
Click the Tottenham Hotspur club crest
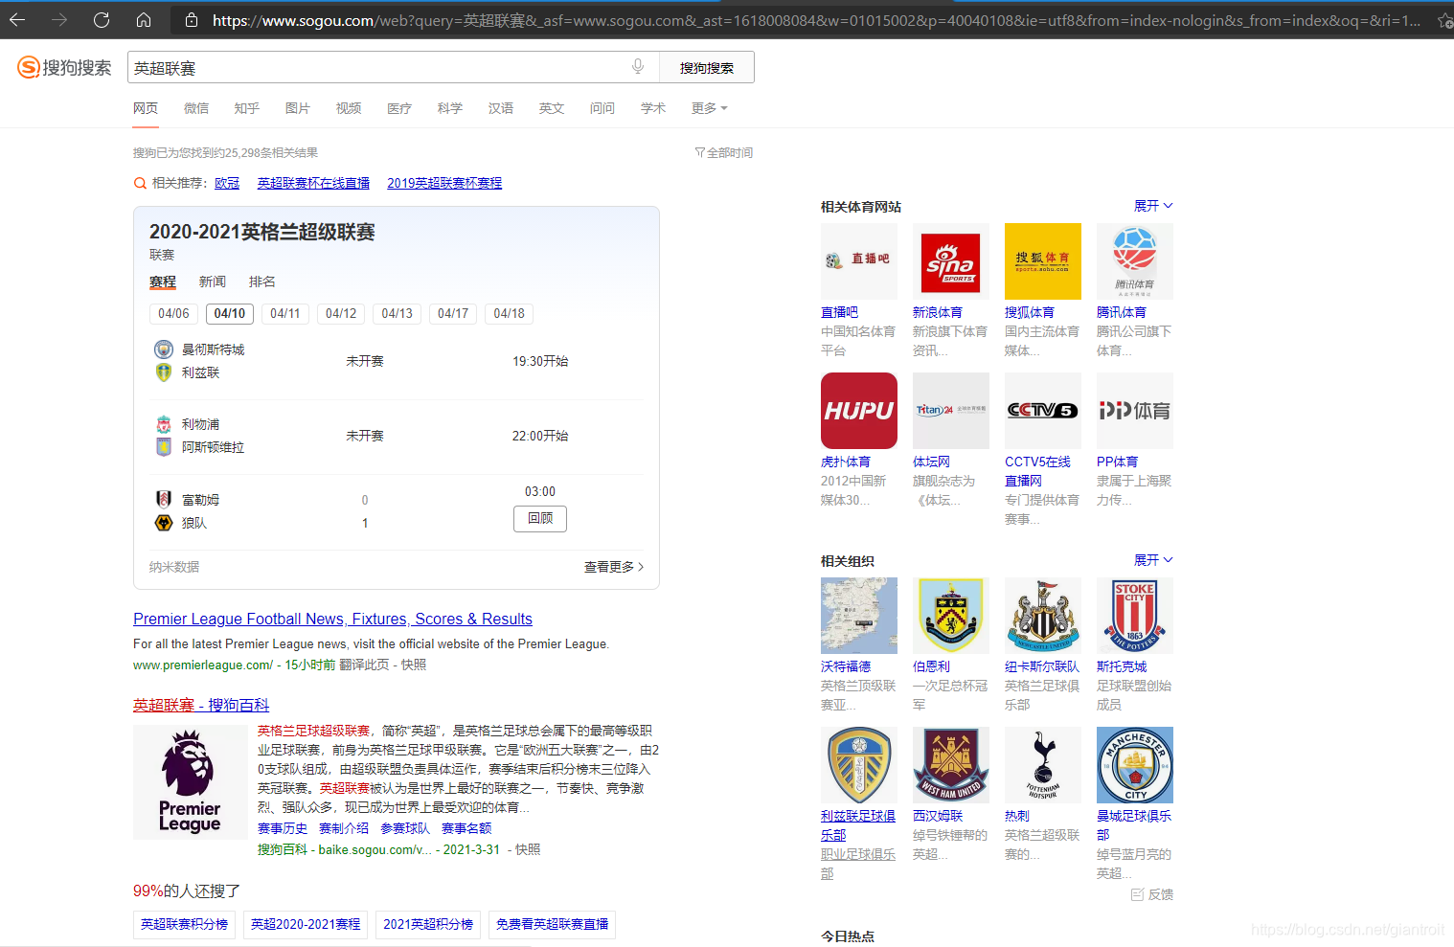(x=1043, y=765)
